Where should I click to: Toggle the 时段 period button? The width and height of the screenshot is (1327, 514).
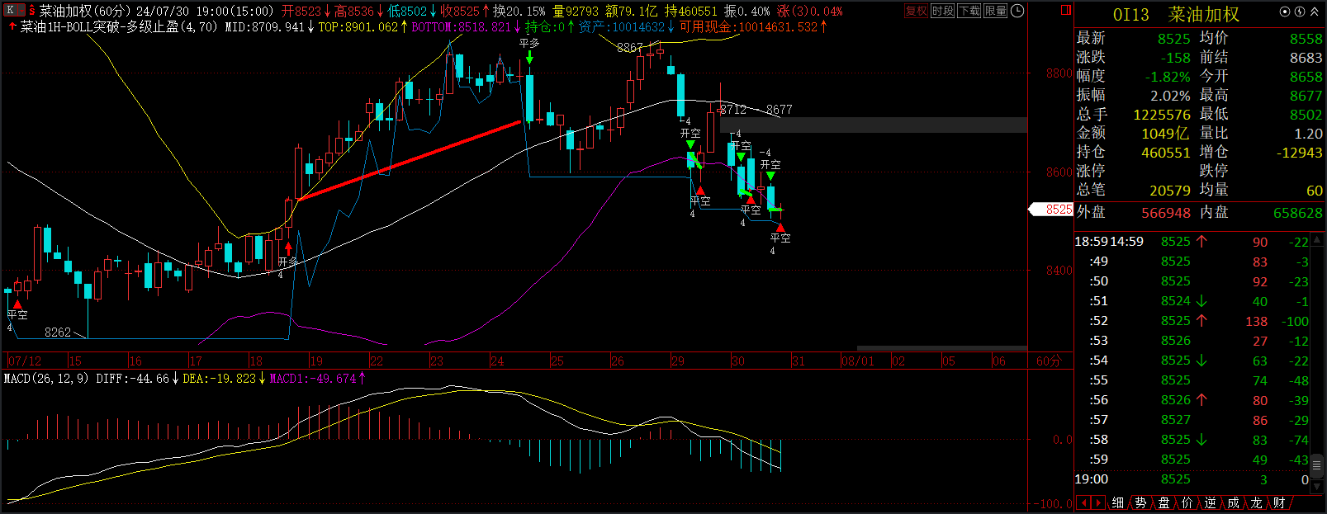942,11
